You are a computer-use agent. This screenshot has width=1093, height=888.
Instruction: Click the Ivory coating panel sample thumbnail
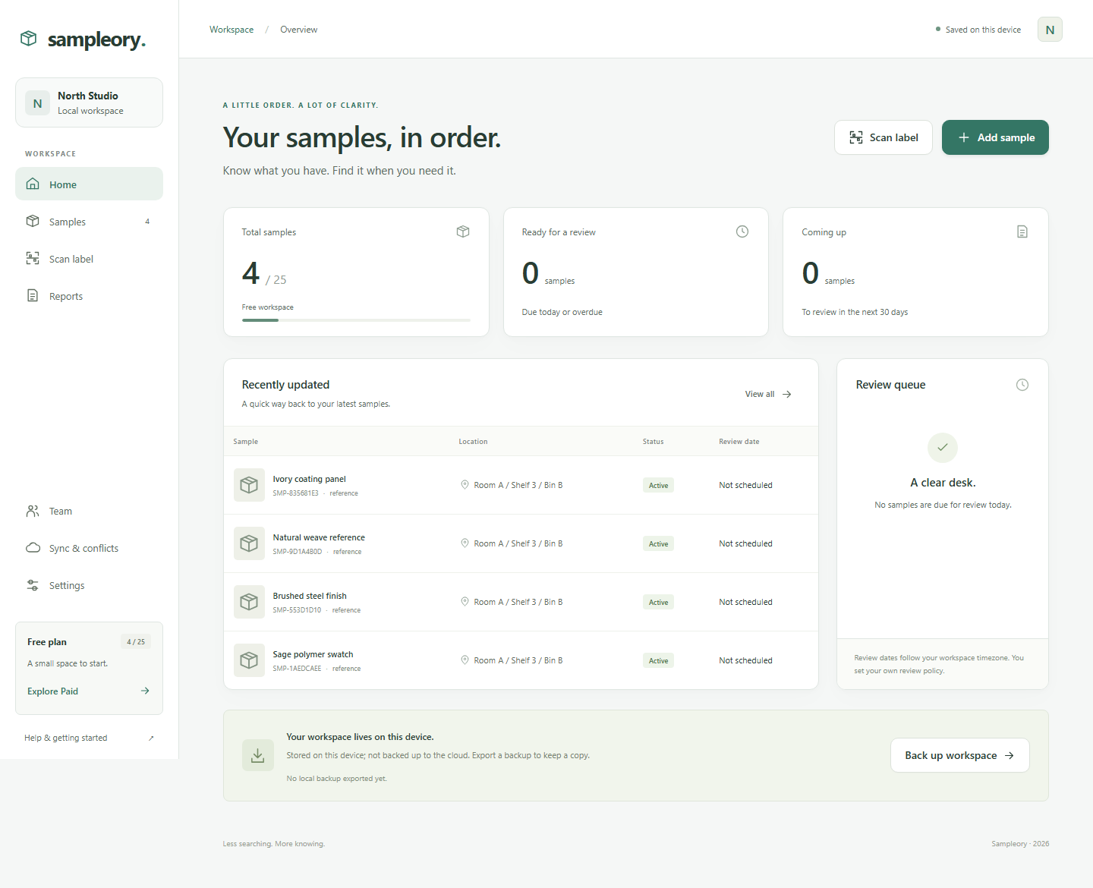tap(249, 485)
